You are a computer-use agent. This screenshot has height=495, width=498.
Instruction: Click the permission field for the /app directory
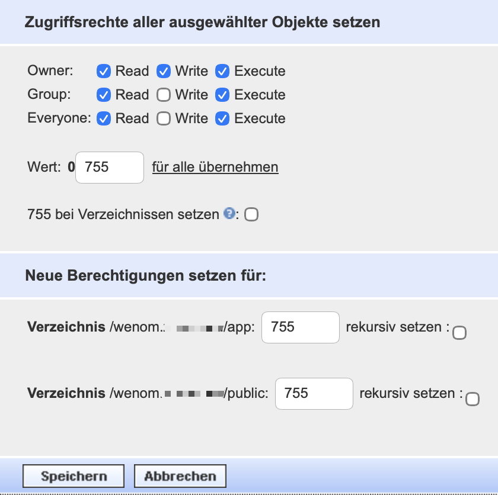[300, 327]
